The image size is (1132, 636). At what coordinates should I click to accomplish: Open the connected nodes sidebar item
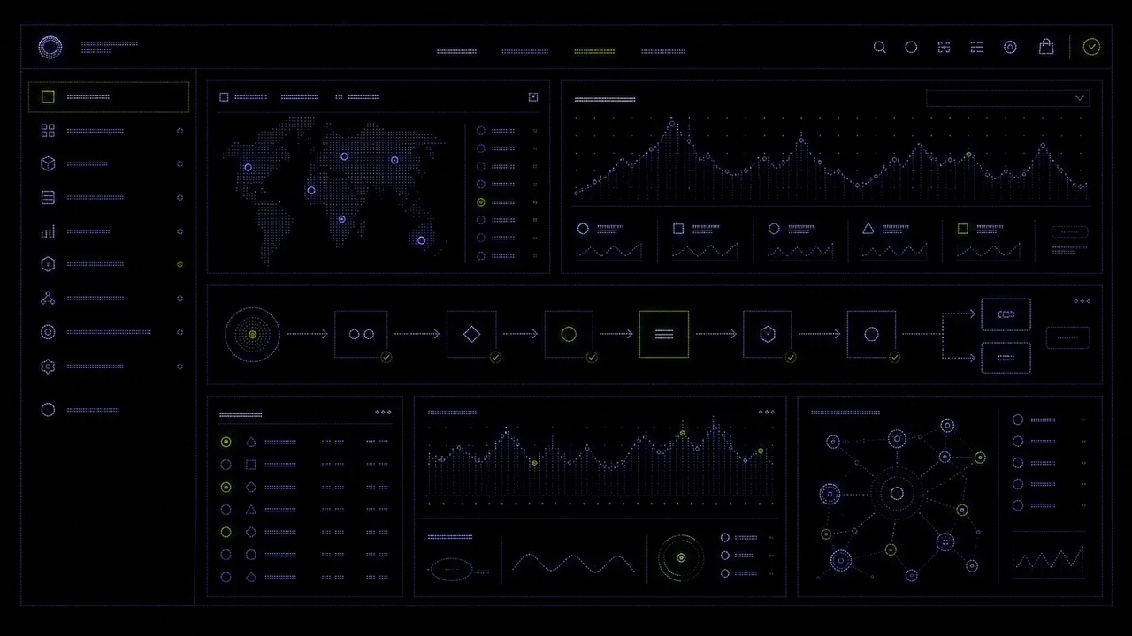point(48,299)
